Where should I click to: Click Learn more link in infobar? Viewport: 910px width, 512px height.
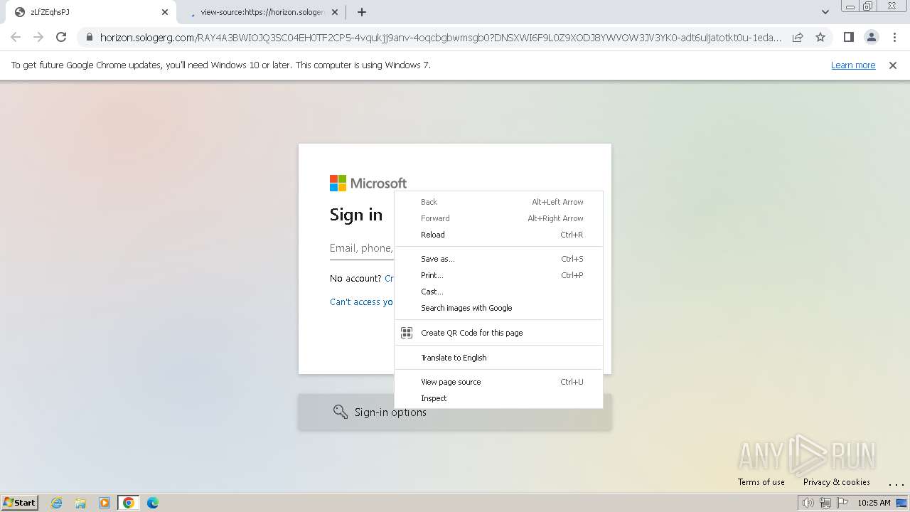click(x=853, y=65)
